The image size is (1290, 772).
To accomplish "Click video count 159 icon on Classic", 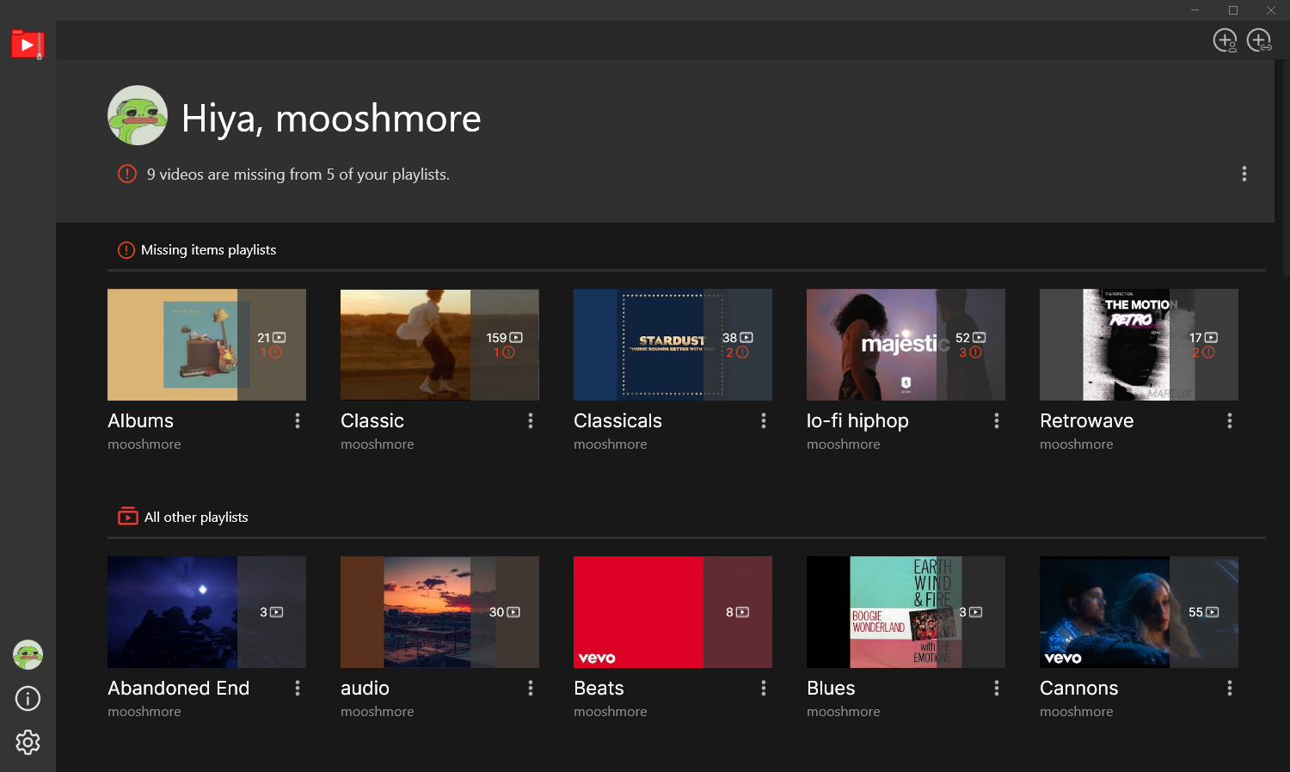I will coord(516,338).
